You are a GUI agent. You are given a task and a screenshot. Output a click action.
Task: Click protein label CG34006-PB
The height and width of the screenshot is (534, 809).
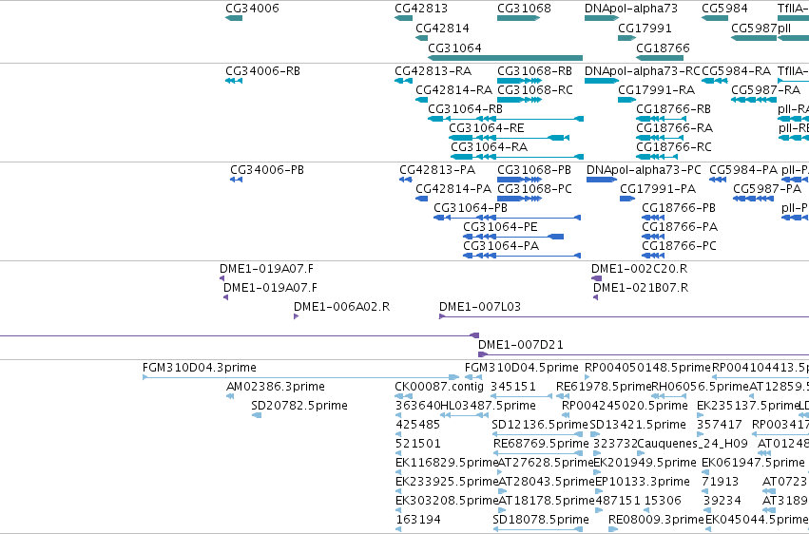pos(267,170)
